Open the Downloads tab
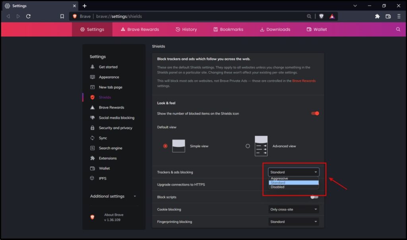Screen dimensions: 407x240 click(275, 29)
